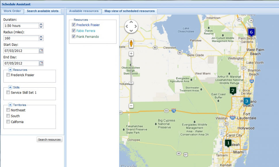
Task: Zoom in with the map plus button
Action: point(131,54)
